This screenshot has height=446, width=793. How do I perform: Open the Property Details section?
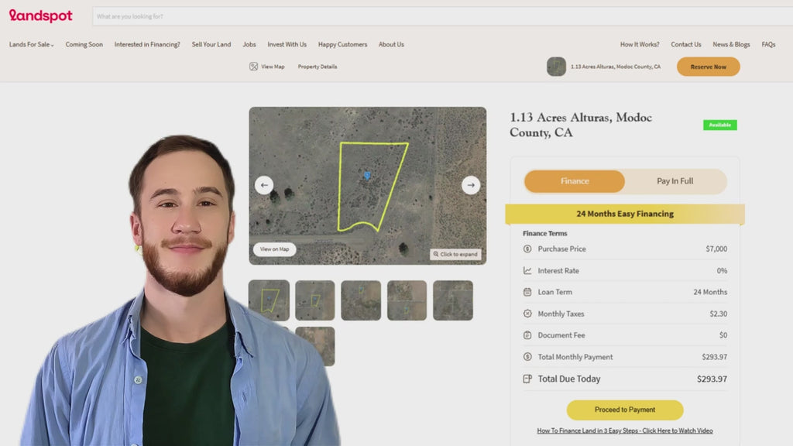318,67
